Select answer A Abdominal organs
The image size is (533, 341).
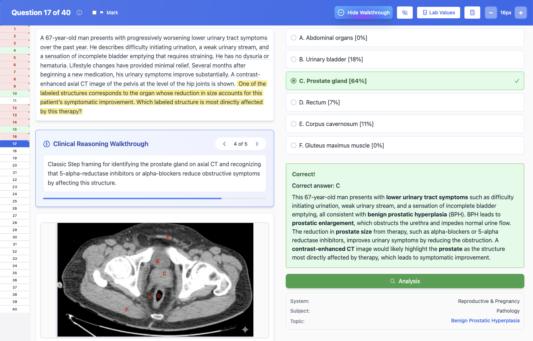pyautogui.click(x=405, y=38)
